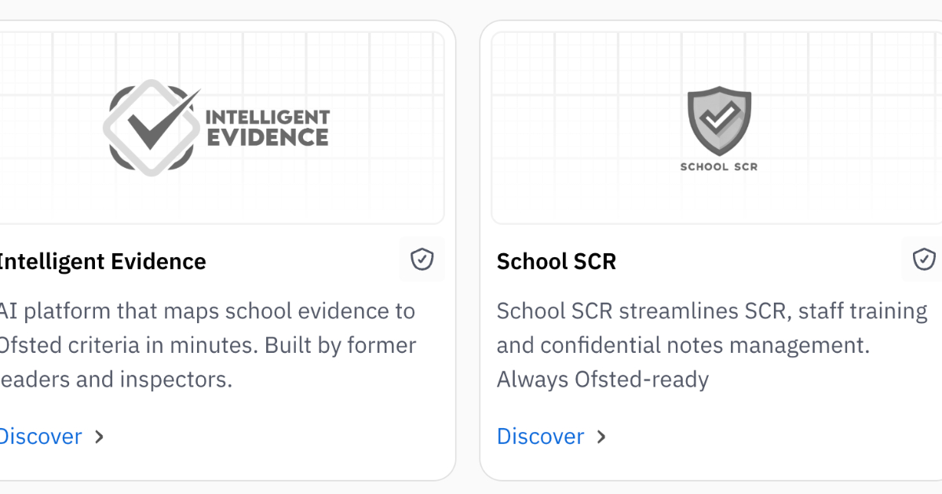The width and height of the screenshot is (942, 494).
Task: Click the verified badge on Intelligent Evidence card
Action: [x=422, y=260]
